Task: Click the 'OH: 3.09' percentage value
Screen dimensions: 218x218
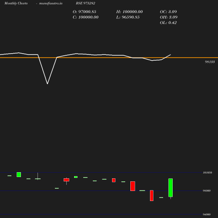Action: coord(169,17)
